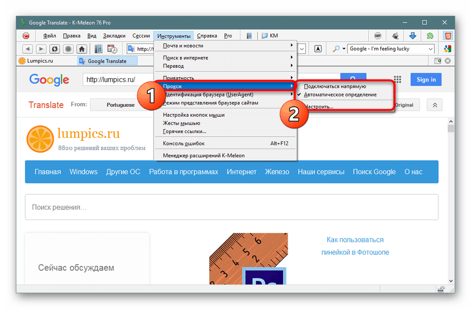Collapse the Translate bar with the double chevron
This screenshot has height=309, width=471.
pyautogui.click(x=435, y=105)
